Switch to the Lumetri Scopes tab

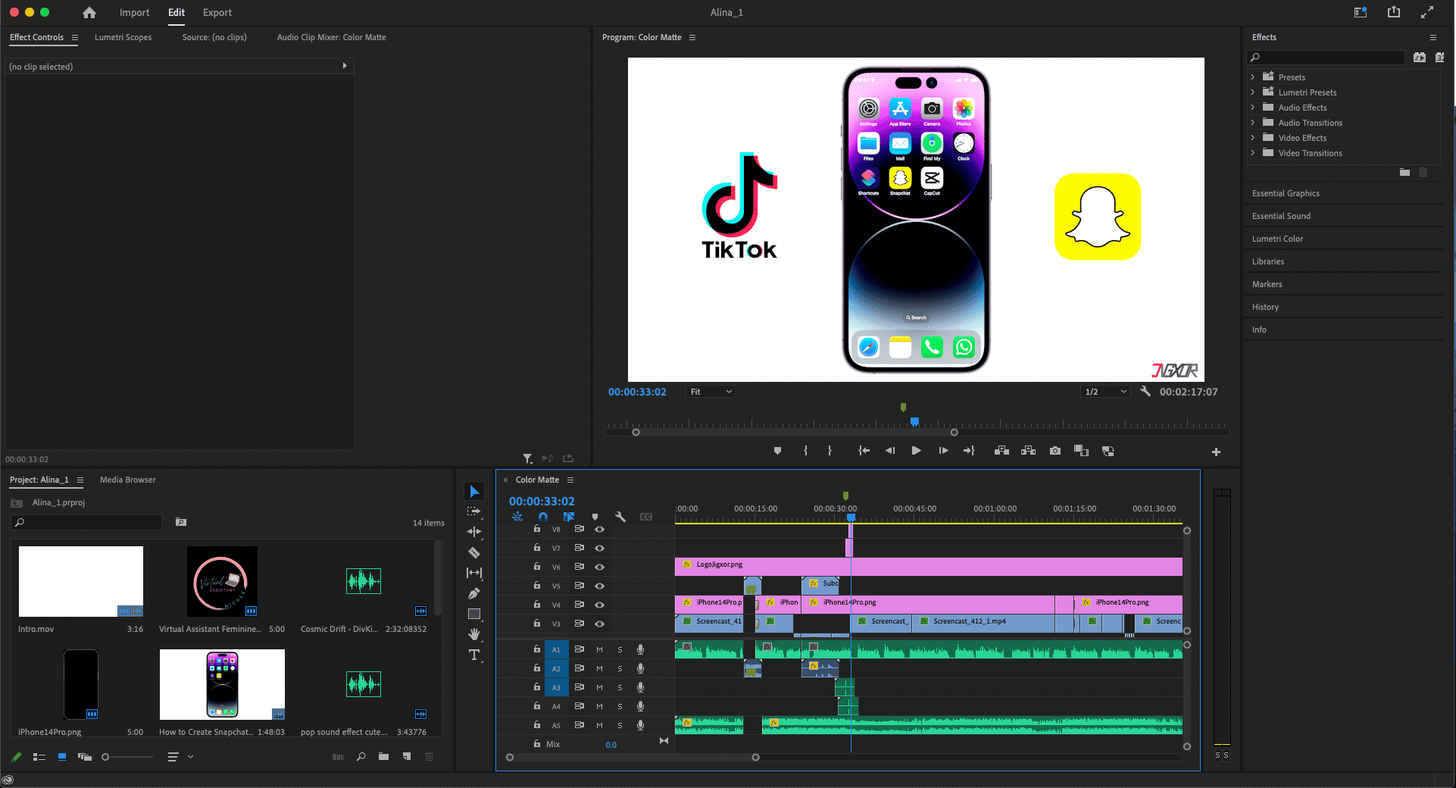(x=123, y=37)
